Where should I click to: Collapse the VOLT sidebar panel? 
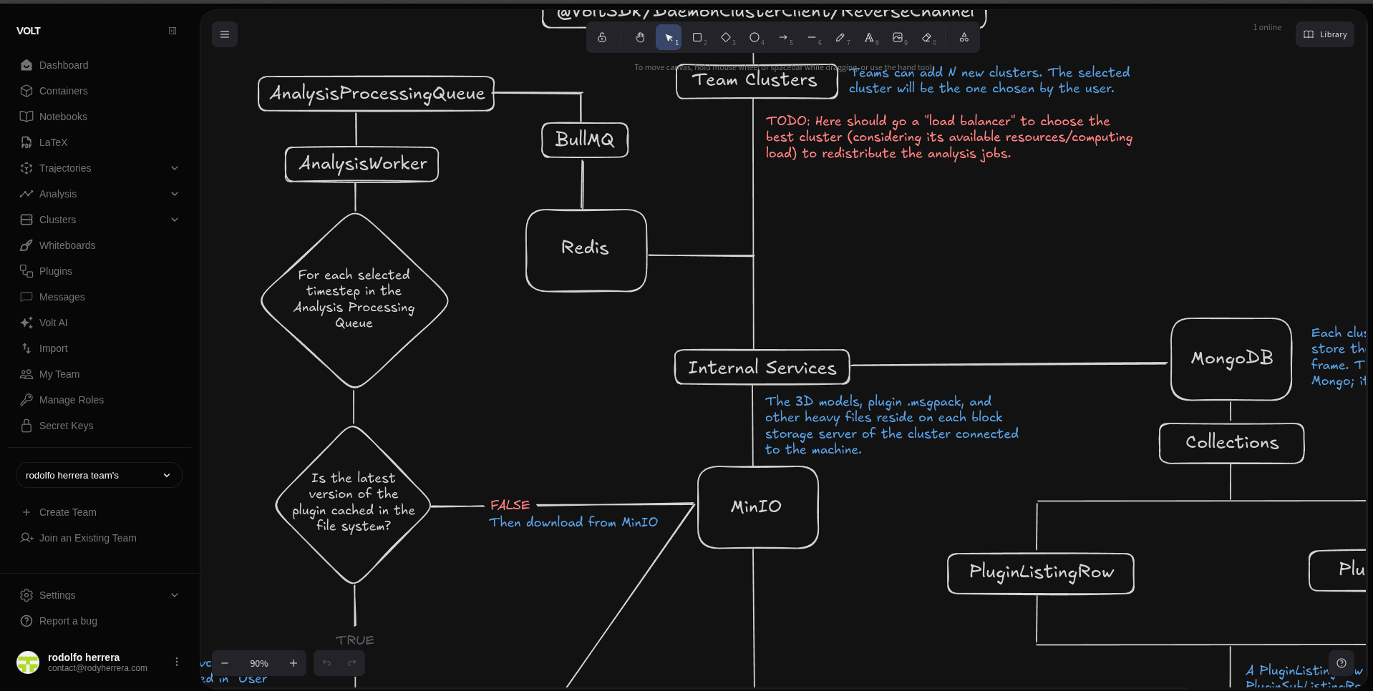pyautogui.click(x=173, y=31)
